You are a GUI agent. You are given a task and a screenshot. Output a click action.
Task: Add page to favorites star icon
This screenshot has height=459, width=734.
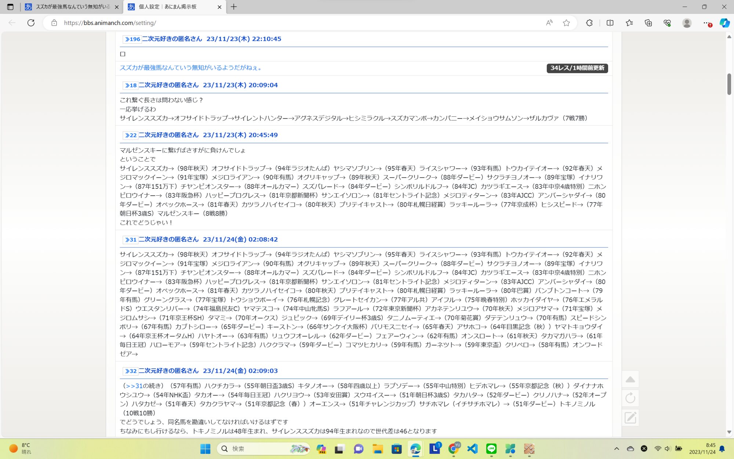[x=566, y=23]
